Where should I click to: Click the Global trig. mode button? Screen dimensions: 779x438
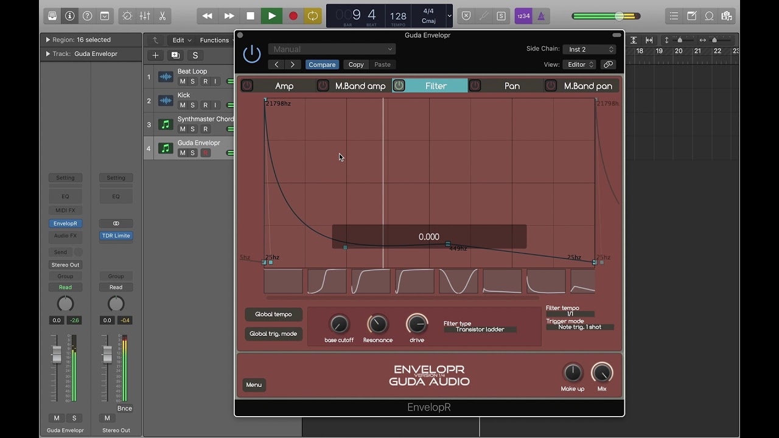(273, 334)
